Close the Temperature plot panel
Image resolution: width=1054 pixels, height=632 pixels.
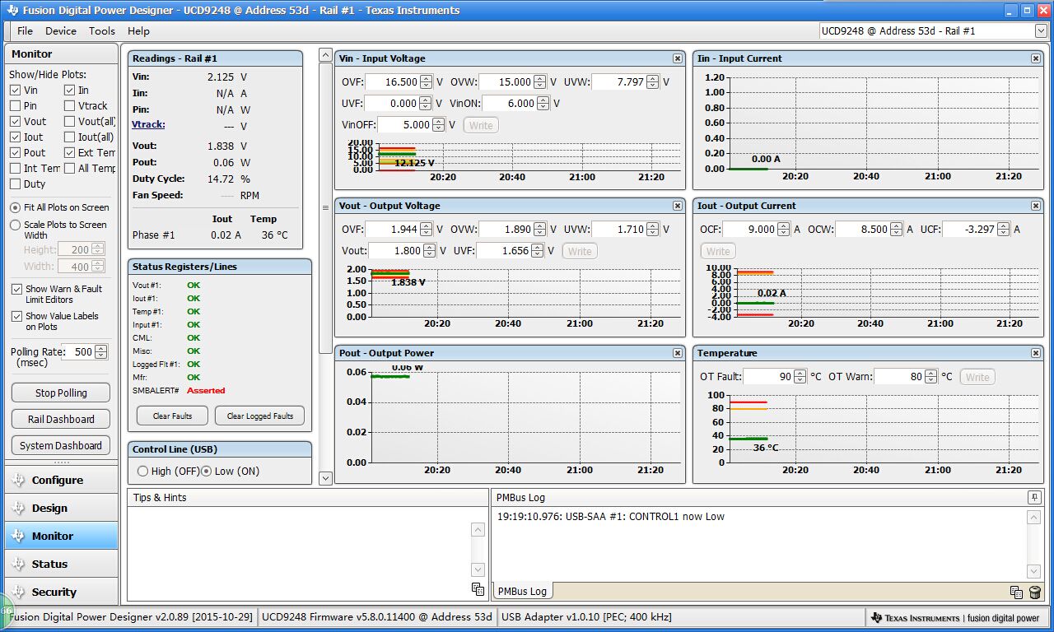click(x=1035, y=353)
